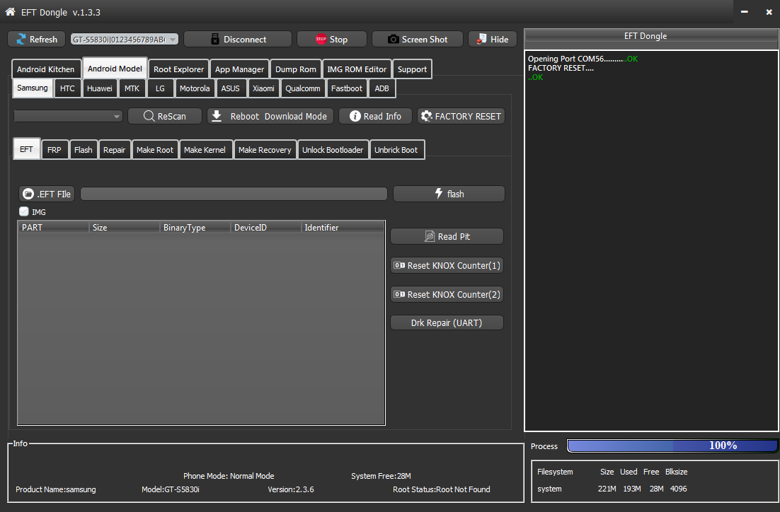Select Fastboot tab
Screen dimensions: 780x512
pyautogui.click(x=347, y=88)
